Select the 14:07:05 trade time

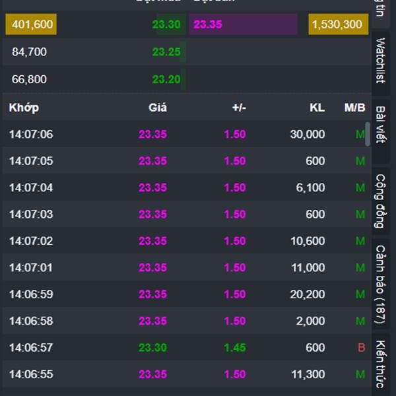31,161
